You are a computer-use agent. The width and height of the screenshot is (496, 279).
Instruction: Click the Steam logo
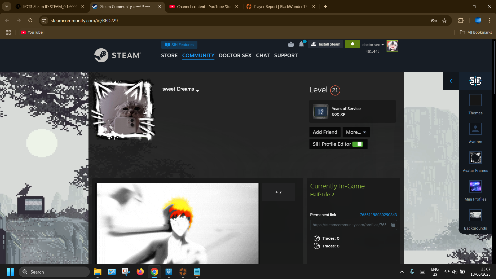(118, 55)
